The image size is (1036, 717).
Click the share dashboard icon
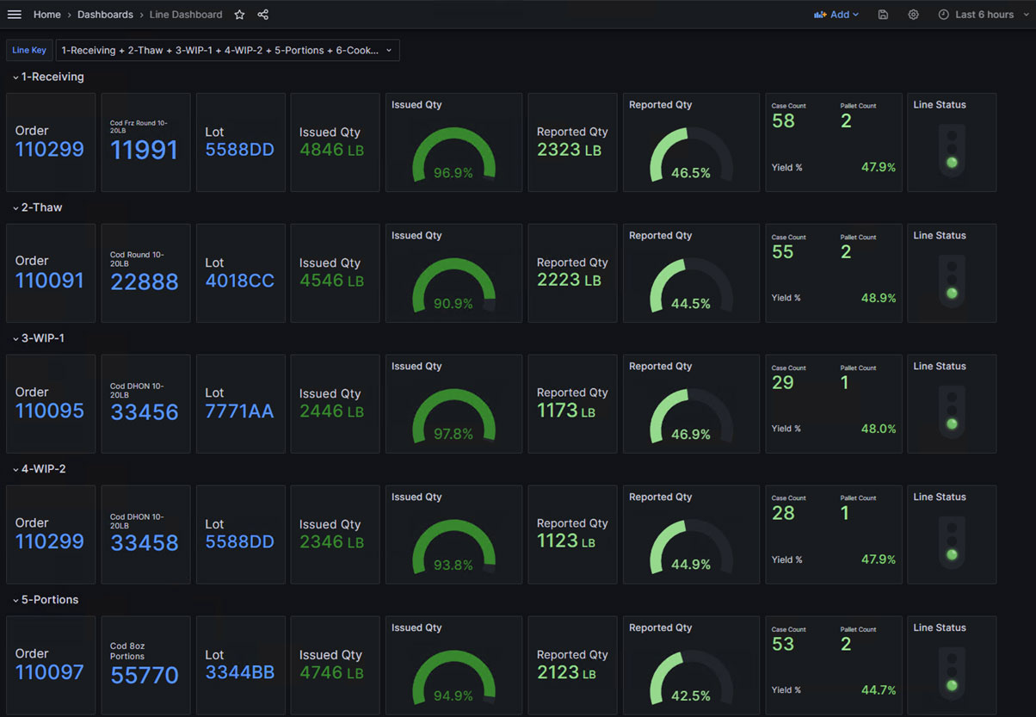tap(263, 15)
